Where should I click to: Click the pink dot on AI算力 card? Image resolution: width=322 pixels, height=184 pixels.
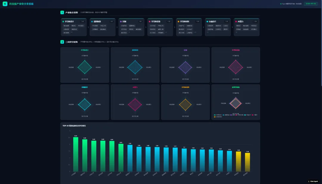pos(236,21)
